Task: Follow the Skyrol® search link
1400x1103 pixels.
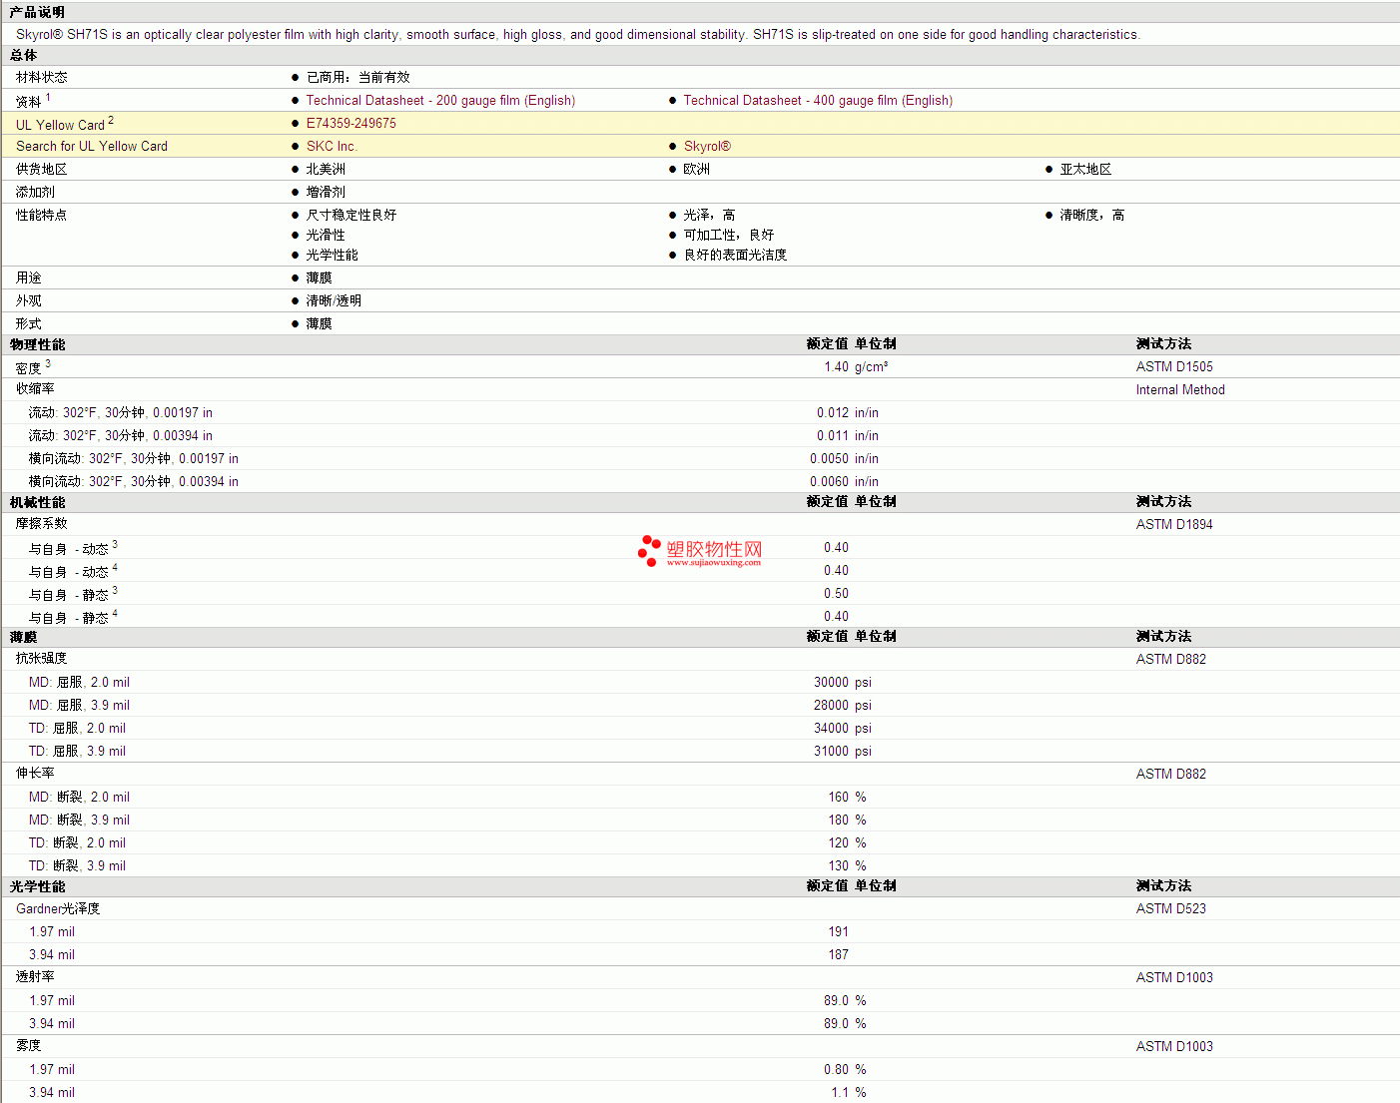Action: pyautogui.click(x=707, y=146)
